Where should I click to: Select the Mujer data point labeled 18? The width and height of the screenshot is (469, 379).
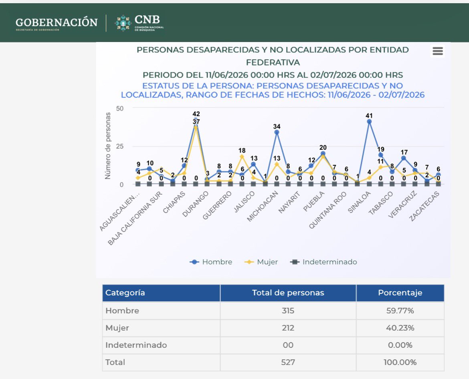click(x=242, y=156)
